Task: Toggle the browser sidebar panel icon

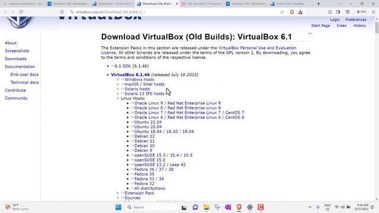Action: (338, 12)
